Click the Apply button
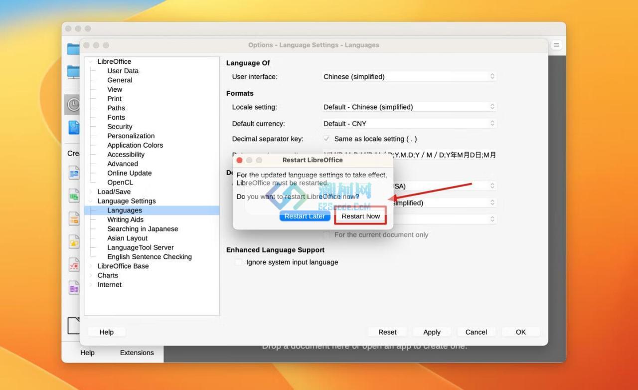The image size is (638, 390). pyautogui.click(x=432, y=332)
